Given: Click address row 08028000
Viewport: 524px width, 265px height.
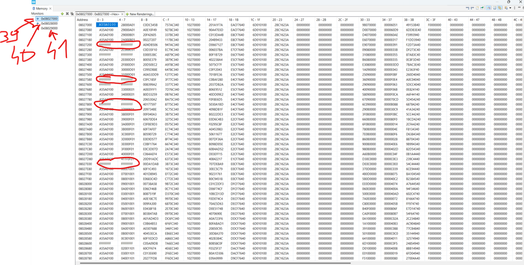Looking at the screenshot, I should [85, 184].
